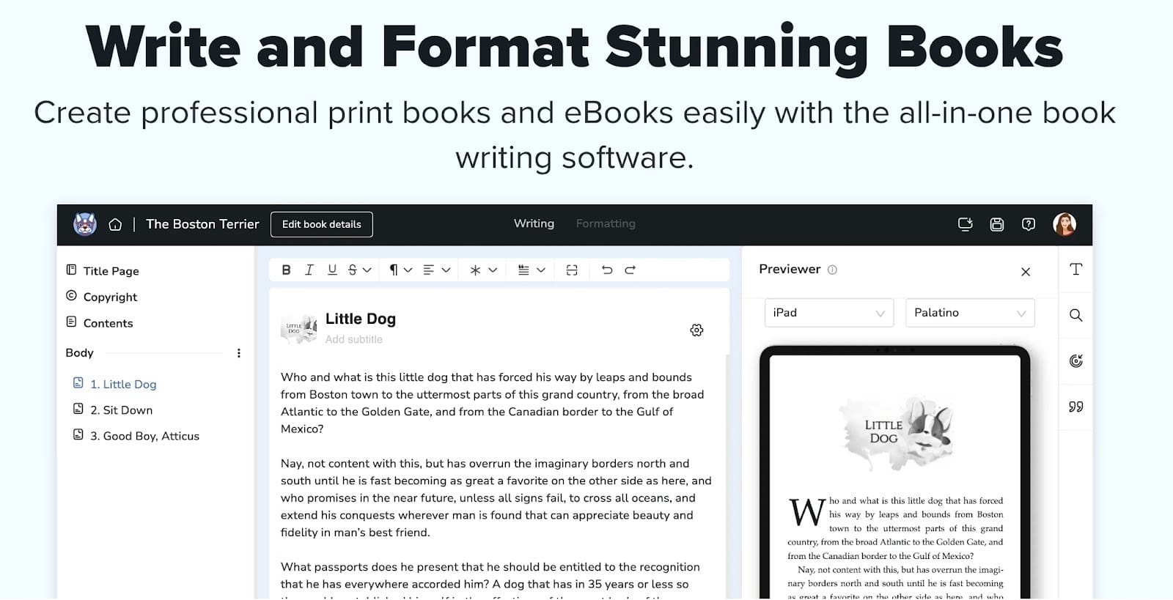Expand the alignment dropdown arrow
Viewport: 1173px width, 600px height.
pos(446,270)
